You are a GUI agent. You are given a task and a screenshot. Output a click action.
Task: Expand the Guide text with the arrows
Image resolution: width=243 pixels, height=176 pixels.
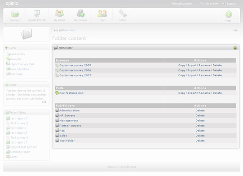[44, 102]
